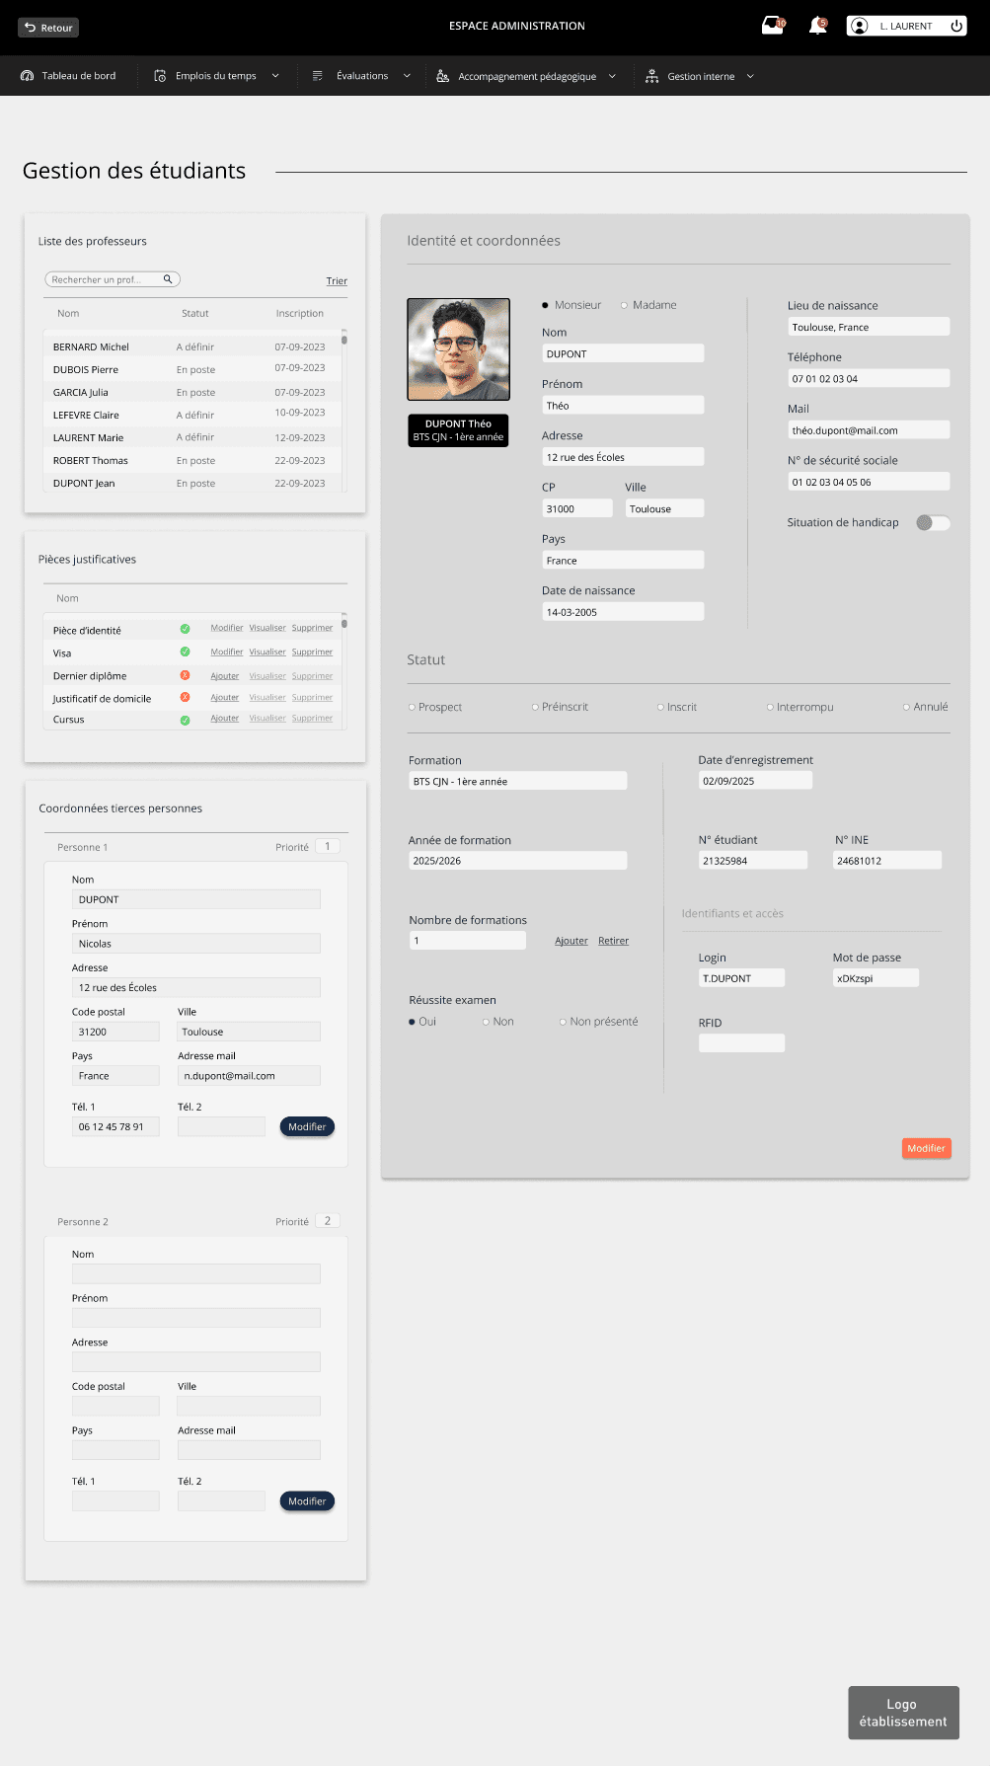This screenshot has height=1766, width=990.
Task: Click the power logout icon
Action: pyautogui.click(x=956, y=26)
